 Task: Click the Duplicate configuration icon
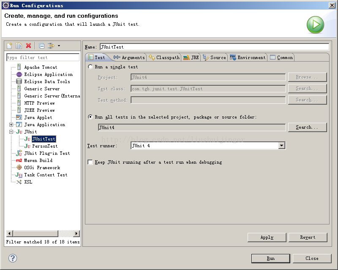coord(19,46)
